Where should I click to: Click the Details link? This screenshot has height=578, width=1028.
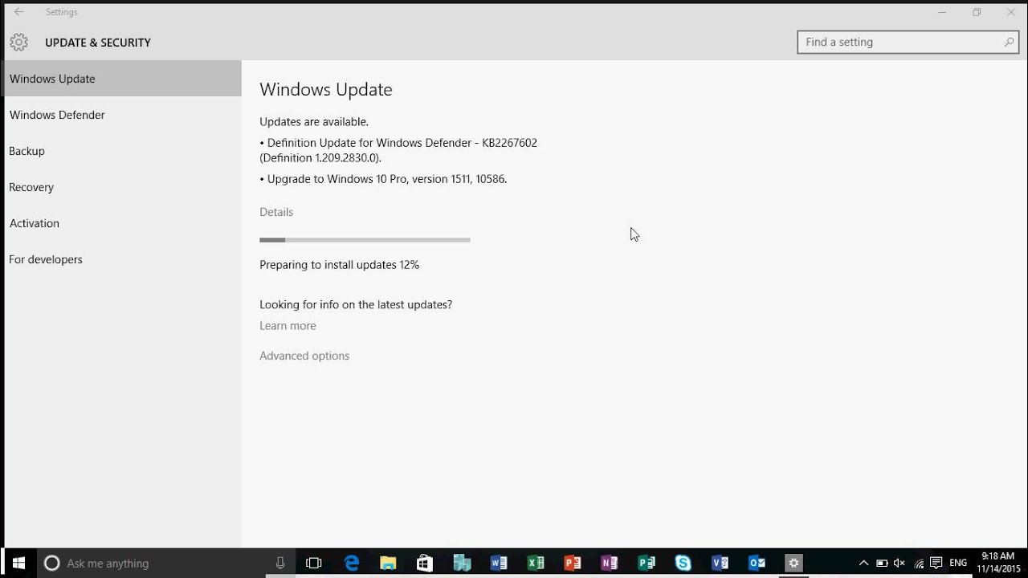click(276, 212)
